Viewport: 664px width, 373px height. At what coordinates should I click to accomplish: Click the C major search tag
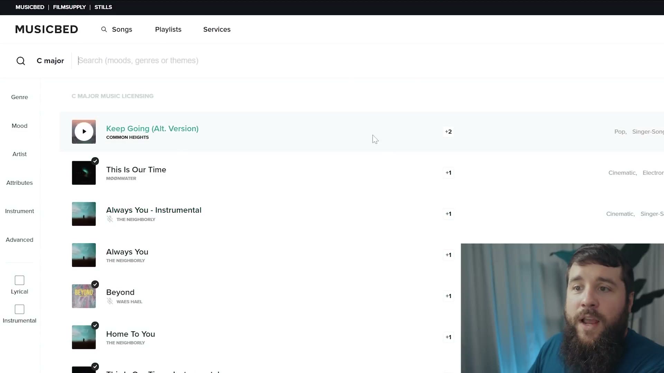pos(50,61)
